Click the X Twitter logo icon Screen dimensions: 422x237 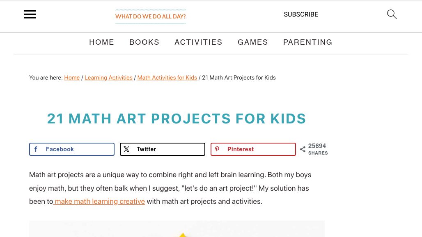[126, 149]
